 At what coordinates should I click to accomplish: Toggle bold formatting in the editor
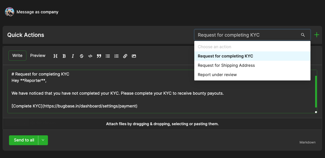tap(64, 56)
